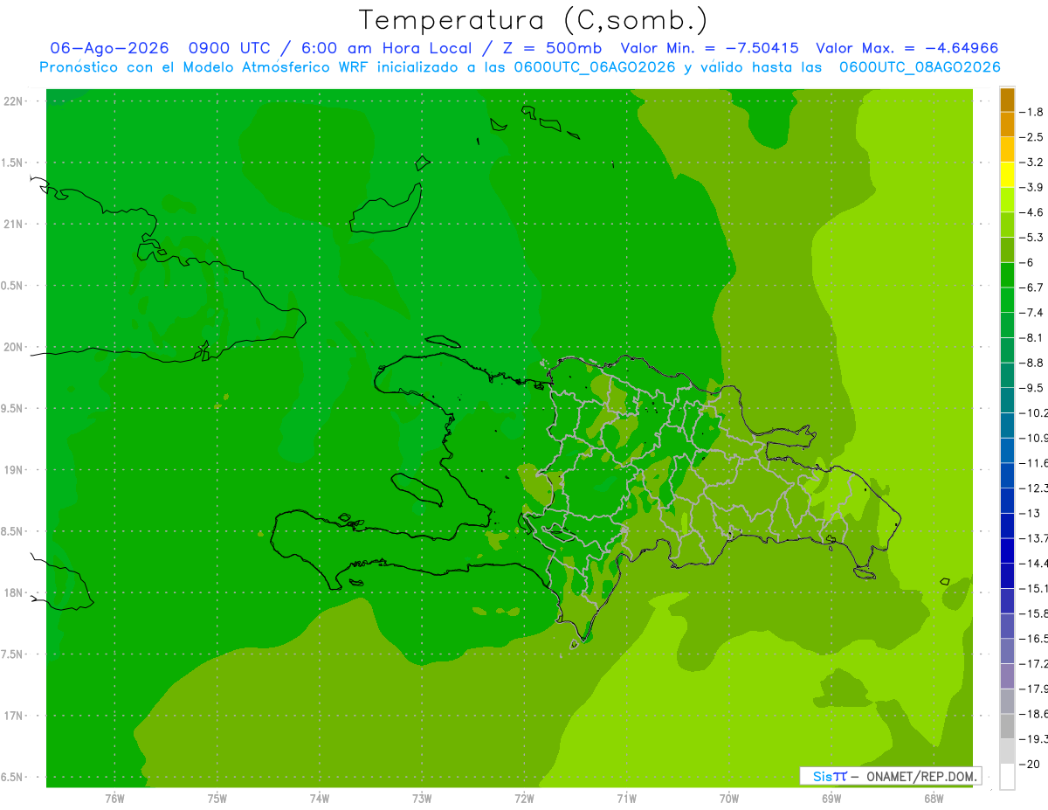Click the "-6" colorbar label
The image size is (1048, 810).
coord(1027,262)
